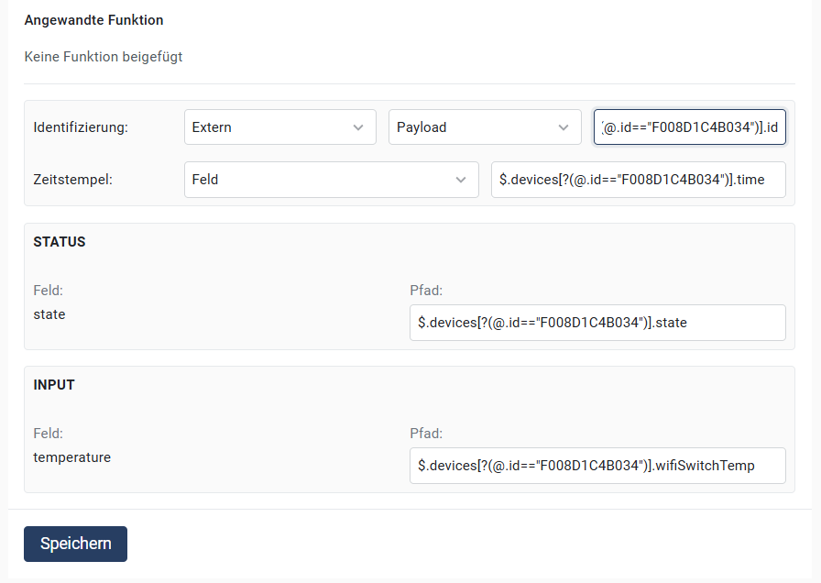Screen dimensions: 821x583
Task: Open the Extern identification dropdown
Action: pyautogui.click(x=270, y=127)
